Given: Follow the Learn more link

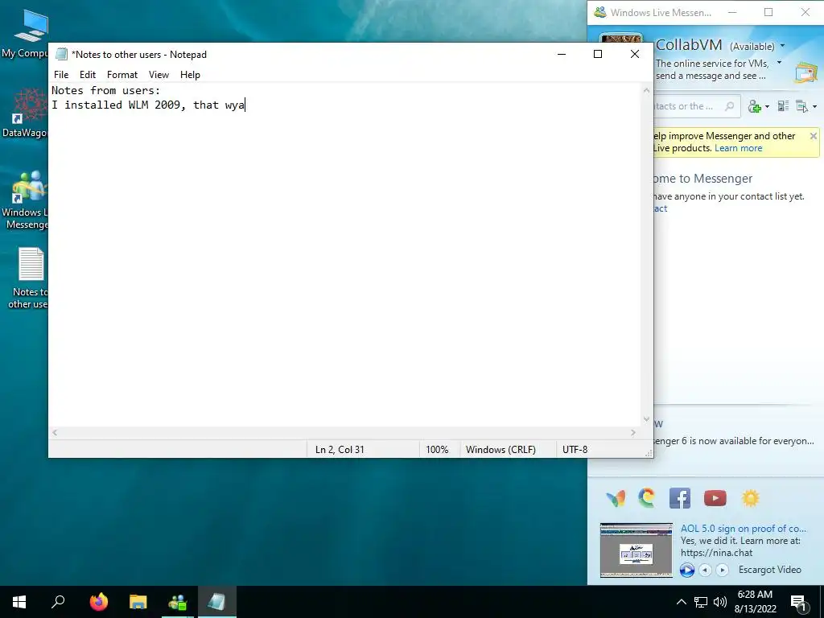Looking at the screenshot, I should [738, 148].
